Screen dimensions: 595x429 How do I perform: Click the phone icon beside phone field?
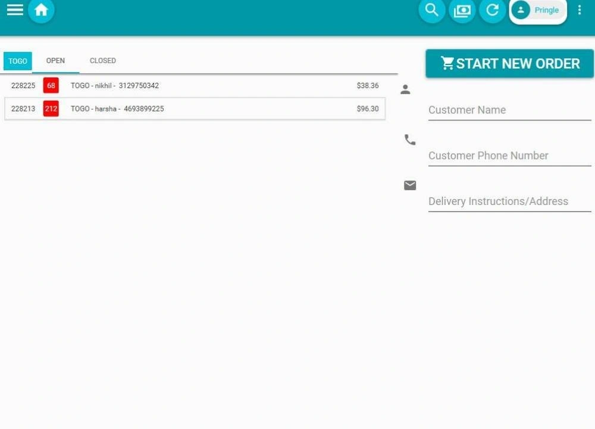(x=410, y=140)
